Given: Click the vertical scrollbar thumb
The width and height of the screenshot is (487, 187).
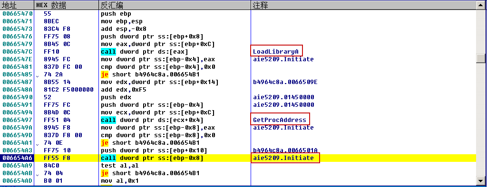Looking at the screenshot, I should pos(481,58).
